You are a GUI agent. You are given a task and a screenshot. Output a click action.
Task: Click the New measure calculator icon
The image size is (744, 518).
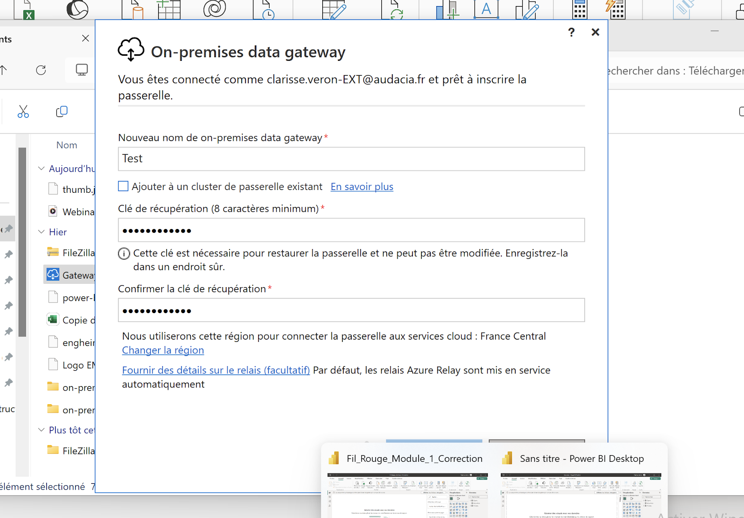[580, 10]
